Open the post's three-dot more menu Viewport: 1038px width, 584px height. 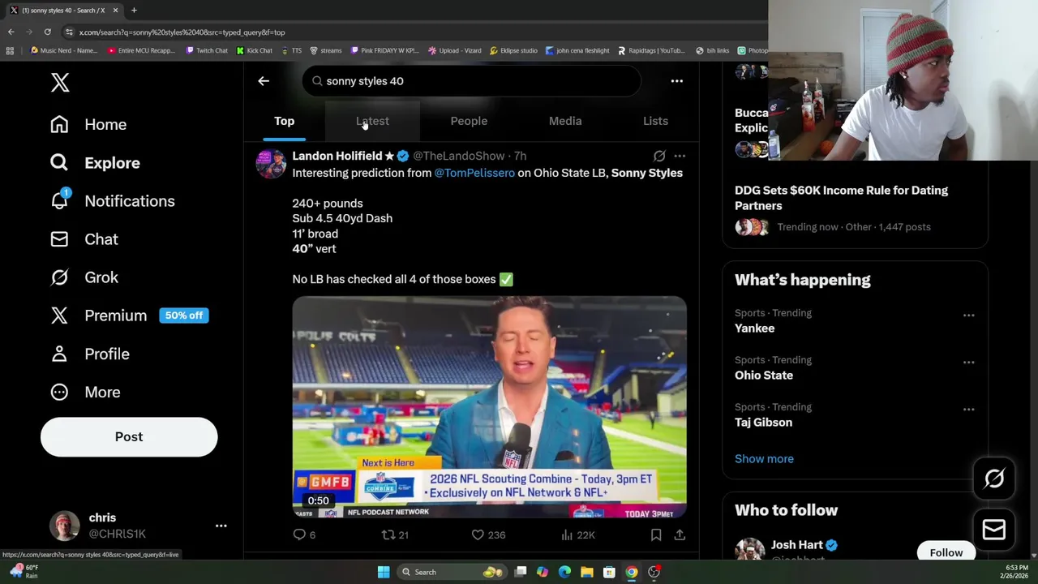680,156
